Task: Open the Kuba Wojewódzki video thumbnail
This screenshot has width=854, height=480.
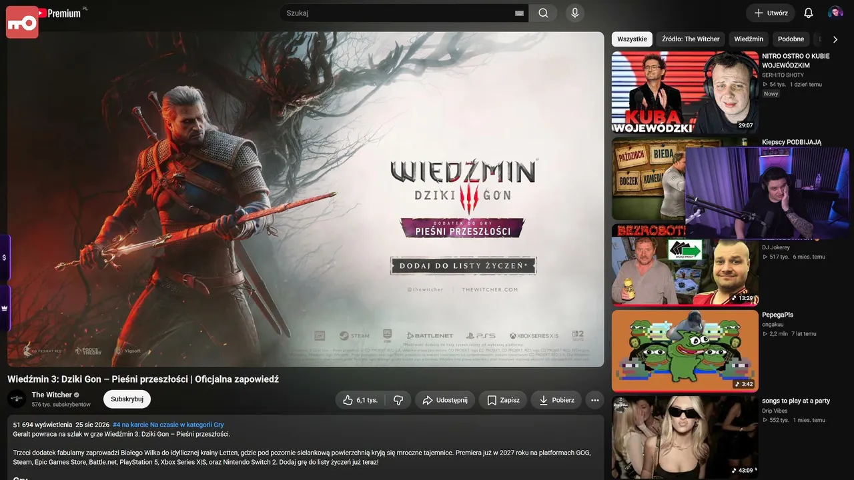Action: pos(685,93)
